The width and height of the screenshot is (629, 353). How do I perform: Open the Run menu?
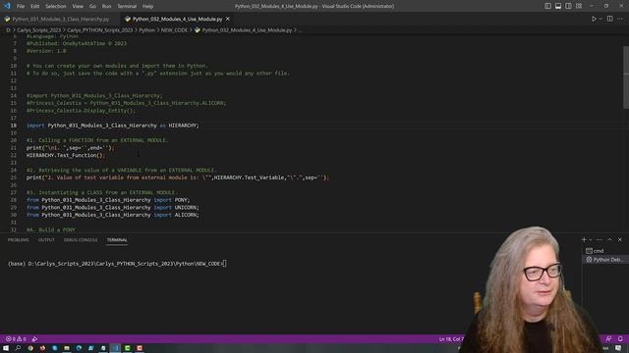(106, 6)
